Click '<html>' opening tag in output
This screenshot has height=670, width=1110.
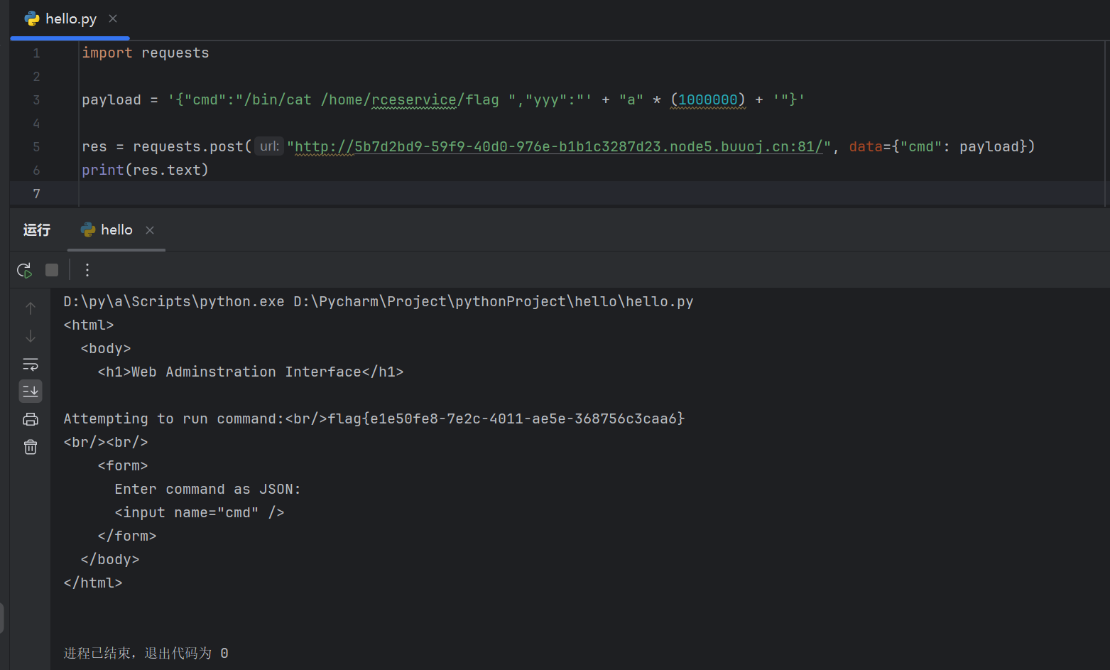click(x=89, y=325)
